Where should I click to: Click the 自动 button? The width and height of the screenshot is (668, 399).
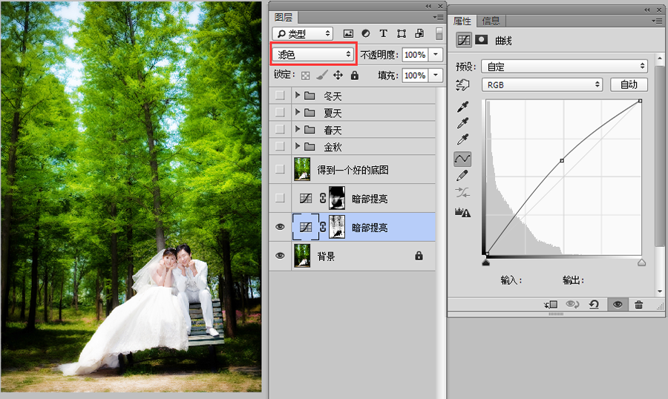pos(629,85)
